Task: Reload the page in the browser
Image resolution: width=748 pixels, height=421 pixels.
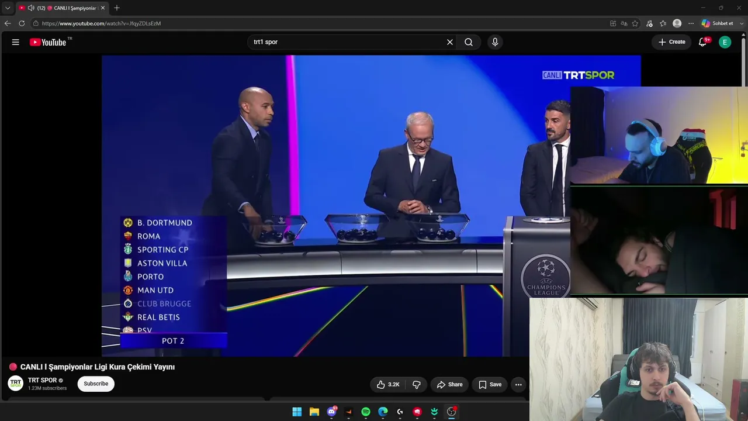Action: [x=22, y=23]
